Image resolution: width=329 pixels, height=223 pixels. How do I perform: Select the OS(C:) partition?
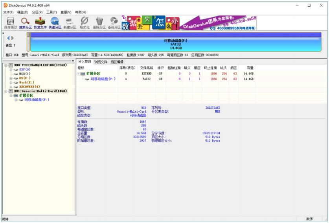25,78
